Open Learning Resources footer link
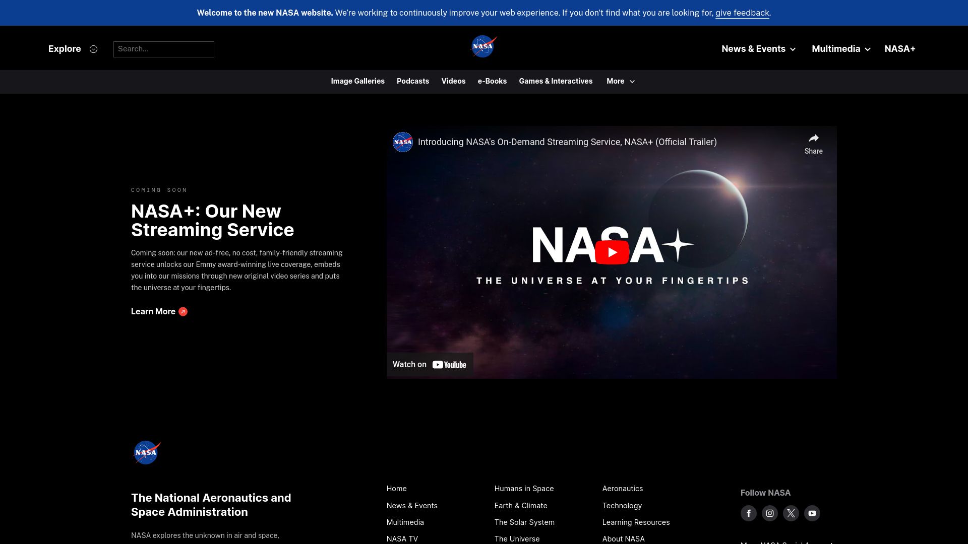 [636, 522]
